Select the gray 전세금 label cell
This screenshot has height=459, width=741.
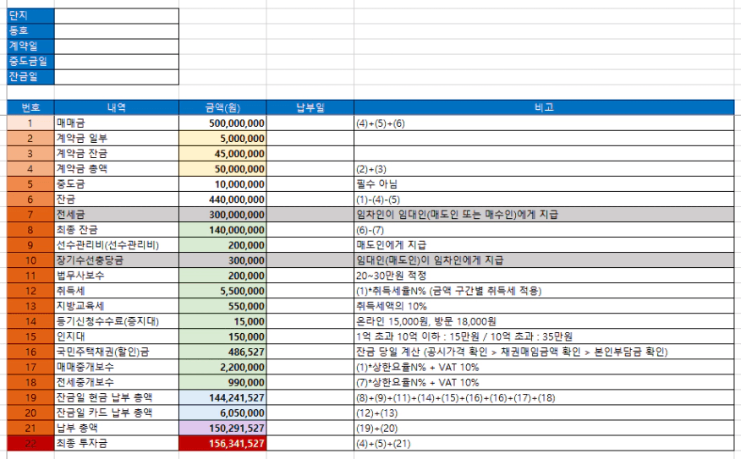[x=117, y=215]
